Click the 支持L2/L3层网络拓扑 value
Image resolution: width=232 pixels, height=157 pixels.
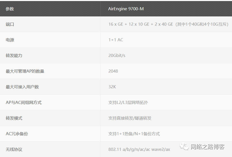pyautogui.click(x=128, y=103)
